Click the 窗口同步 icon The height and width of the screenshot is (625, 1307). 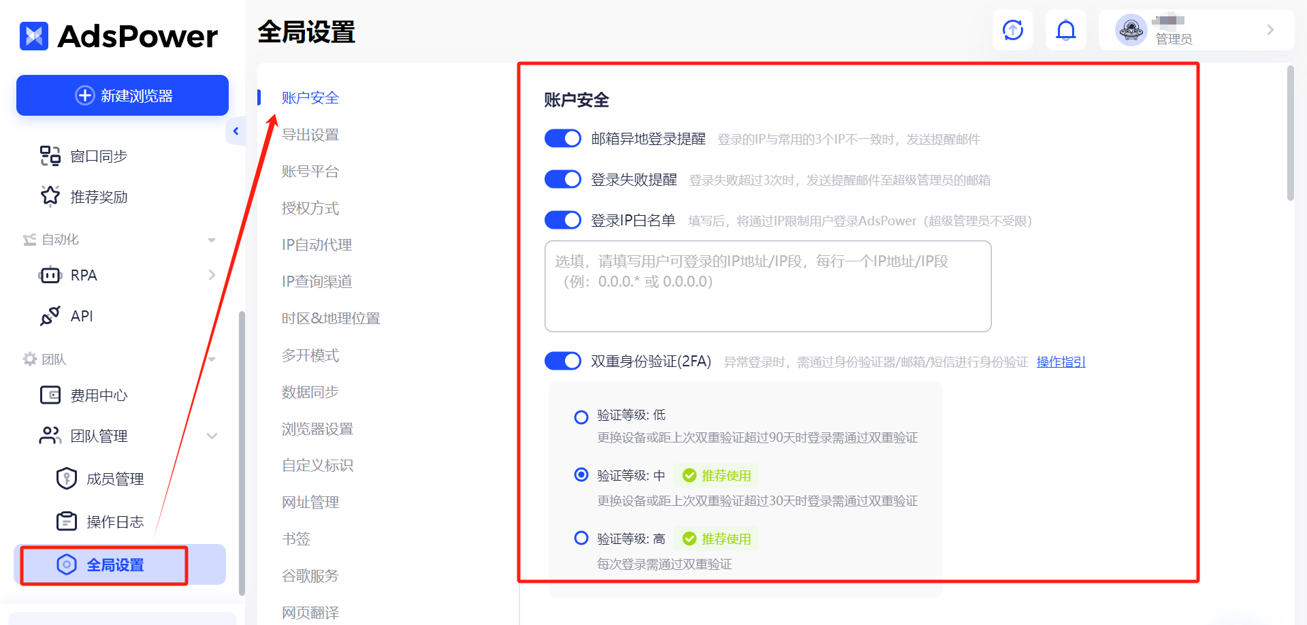coord(50,156)
